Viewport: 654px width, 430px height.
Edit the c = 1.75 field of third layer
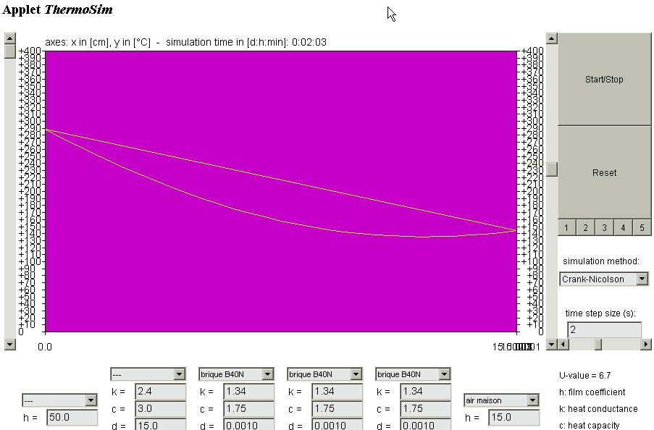338,408
